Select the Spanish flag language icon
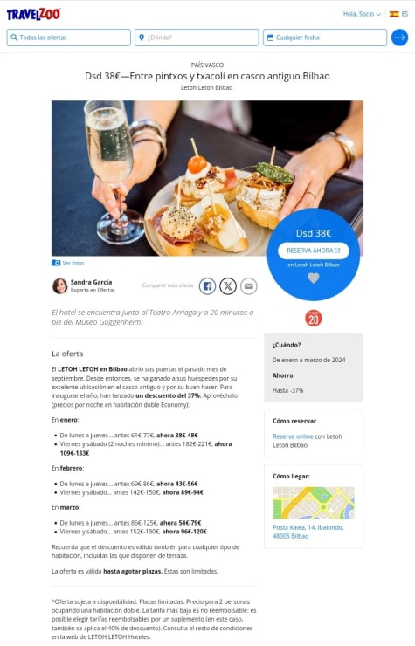This screenshot has width=415, height=646. 394,14
